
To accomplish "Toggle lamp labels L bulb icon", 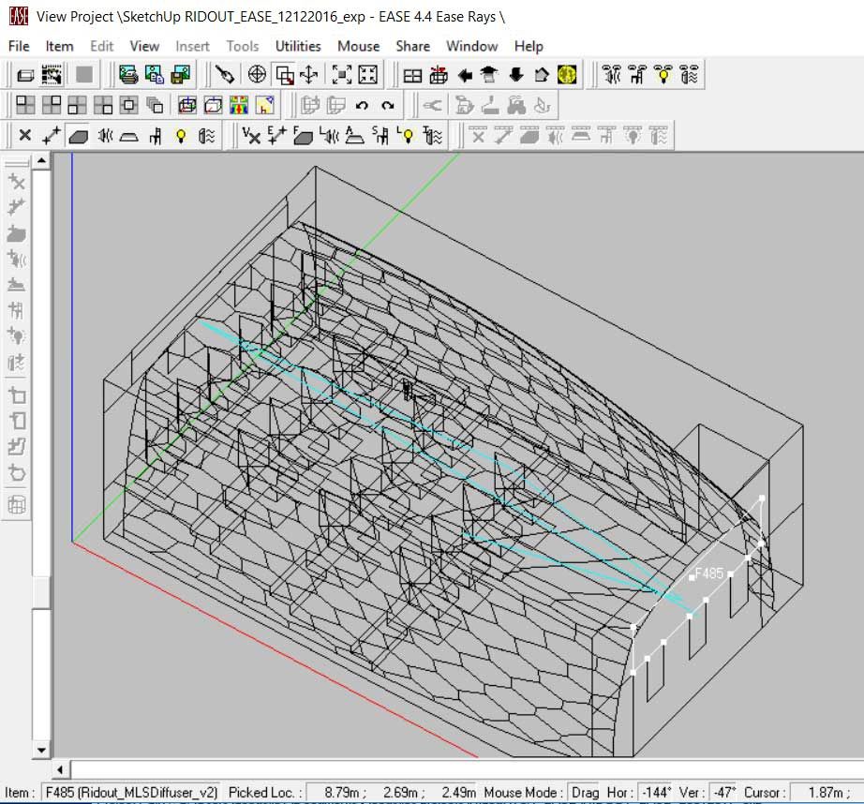I will pyautogui.click(x=406, y=136).
